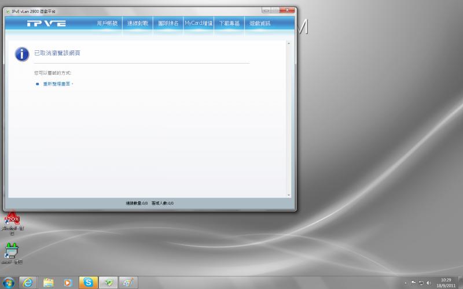The height and width of the screenshot is (289, 463).
Task: Show hidden system tray icons arrow
Action: [406, 283]
